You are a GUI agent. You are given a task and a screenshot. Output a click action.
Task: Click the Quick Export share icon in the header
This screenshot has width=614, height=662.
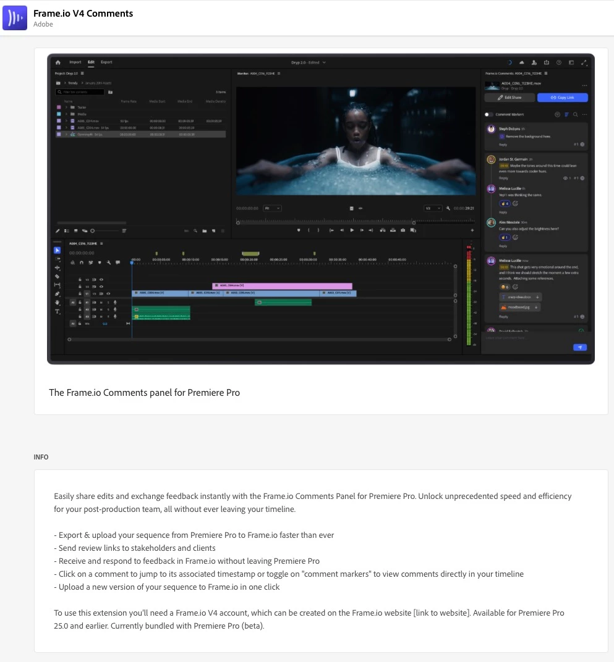547,62
